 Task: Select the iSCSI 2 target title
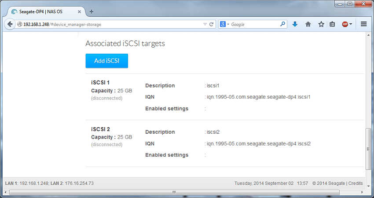tap(100, 129)
